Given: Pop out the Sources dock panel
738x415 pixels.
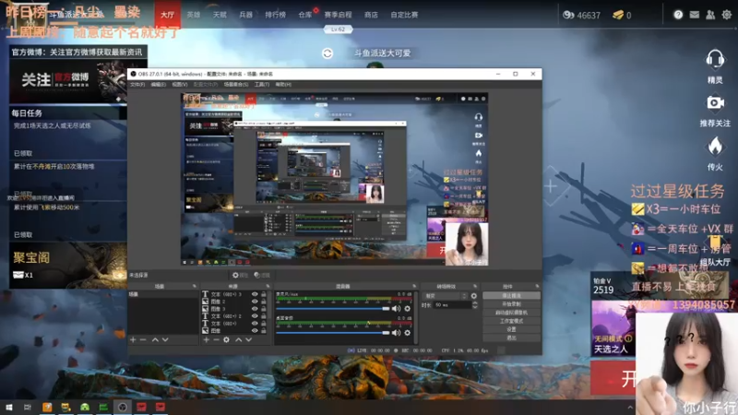Looking at the screenshot, I should click(268, 286).
